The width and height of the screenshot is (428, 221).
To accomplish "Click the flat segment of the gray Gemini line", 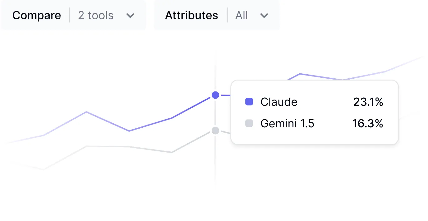I will coord(108,146).
